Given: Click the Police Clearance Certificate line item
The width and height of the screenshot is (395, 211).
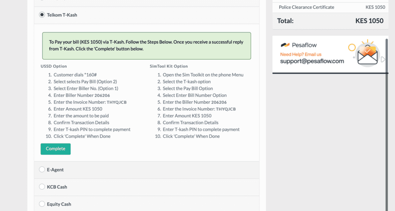Looking at the screenshot, I should (x=306, y=7).
